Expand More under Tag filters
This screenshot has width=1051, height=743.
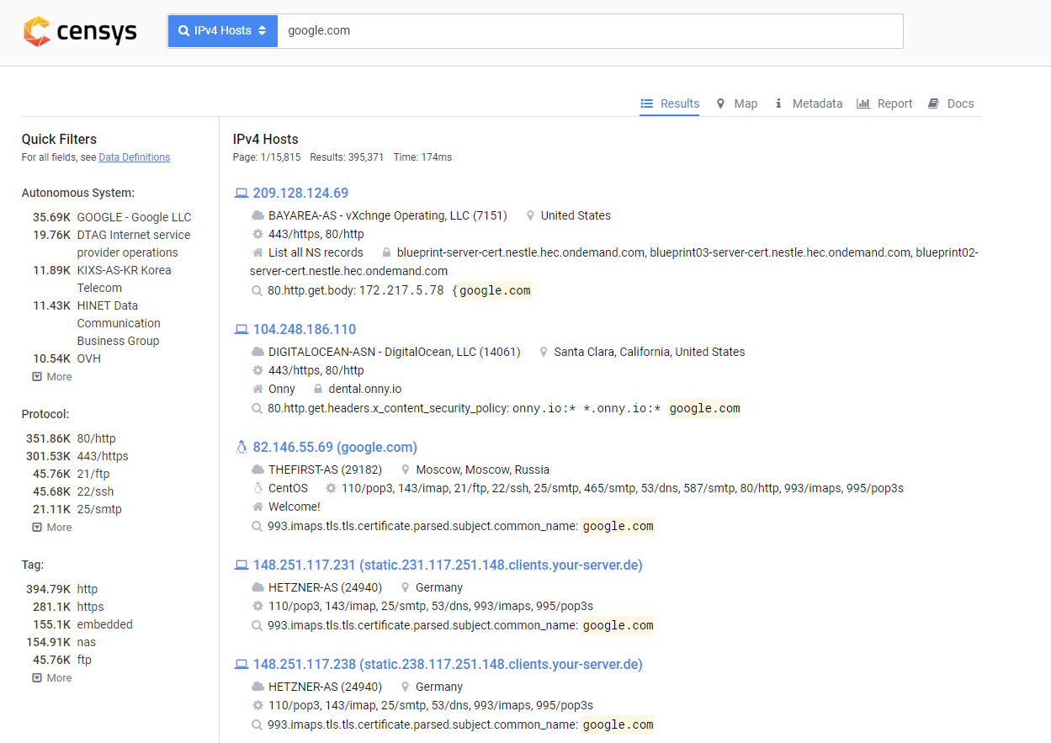[52, 678]
